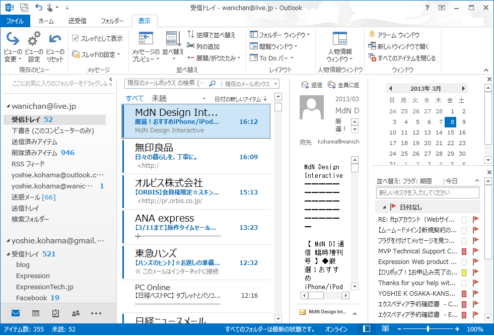The width and height of the screenshot is (494, 335).
Task: Select the 迷惑メール [66] folder
Action: point(33,197)
